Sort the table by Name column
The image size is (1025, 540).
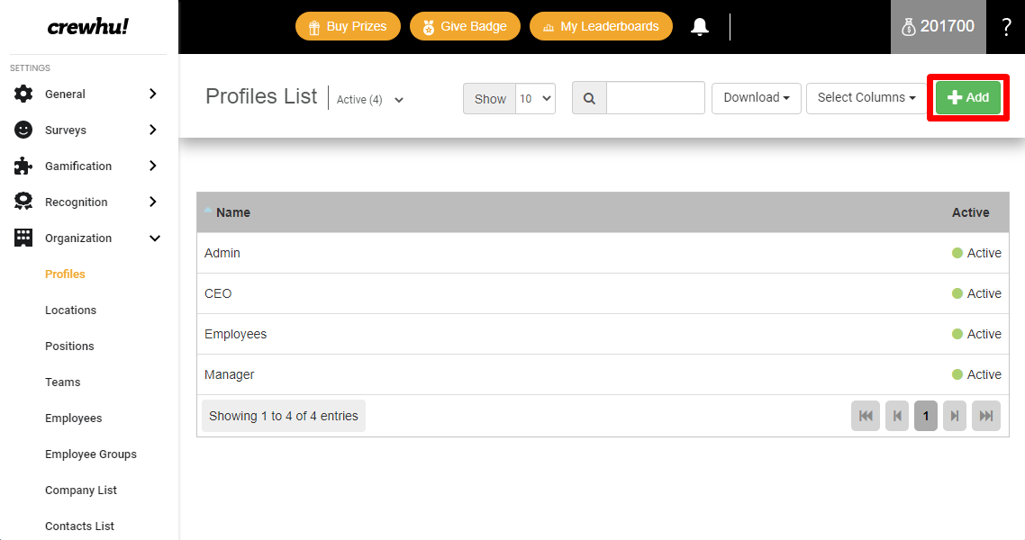pyautogui.click(x=233, y=213)
